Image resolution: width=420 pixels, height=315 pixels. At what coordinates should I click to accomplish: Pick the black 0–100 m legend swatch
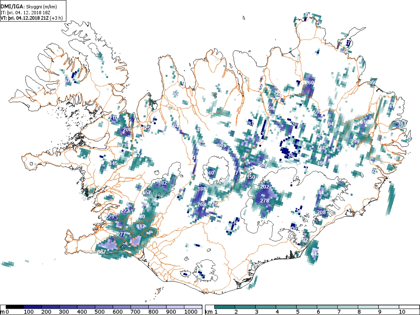pos(15,307)
